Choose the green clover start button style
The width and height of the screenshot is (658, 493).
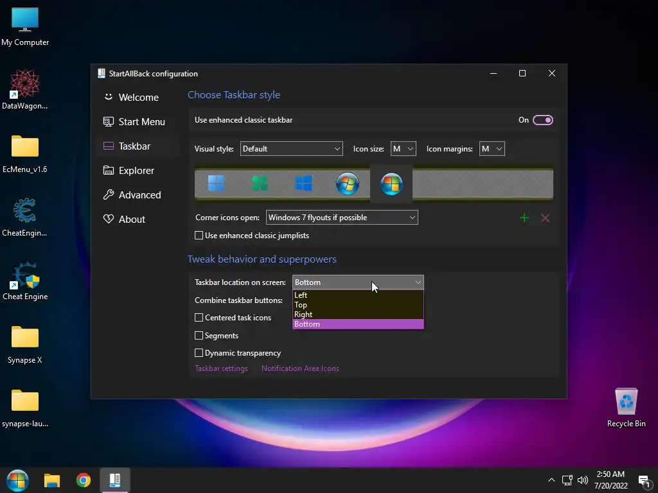(x=260, y=183)
